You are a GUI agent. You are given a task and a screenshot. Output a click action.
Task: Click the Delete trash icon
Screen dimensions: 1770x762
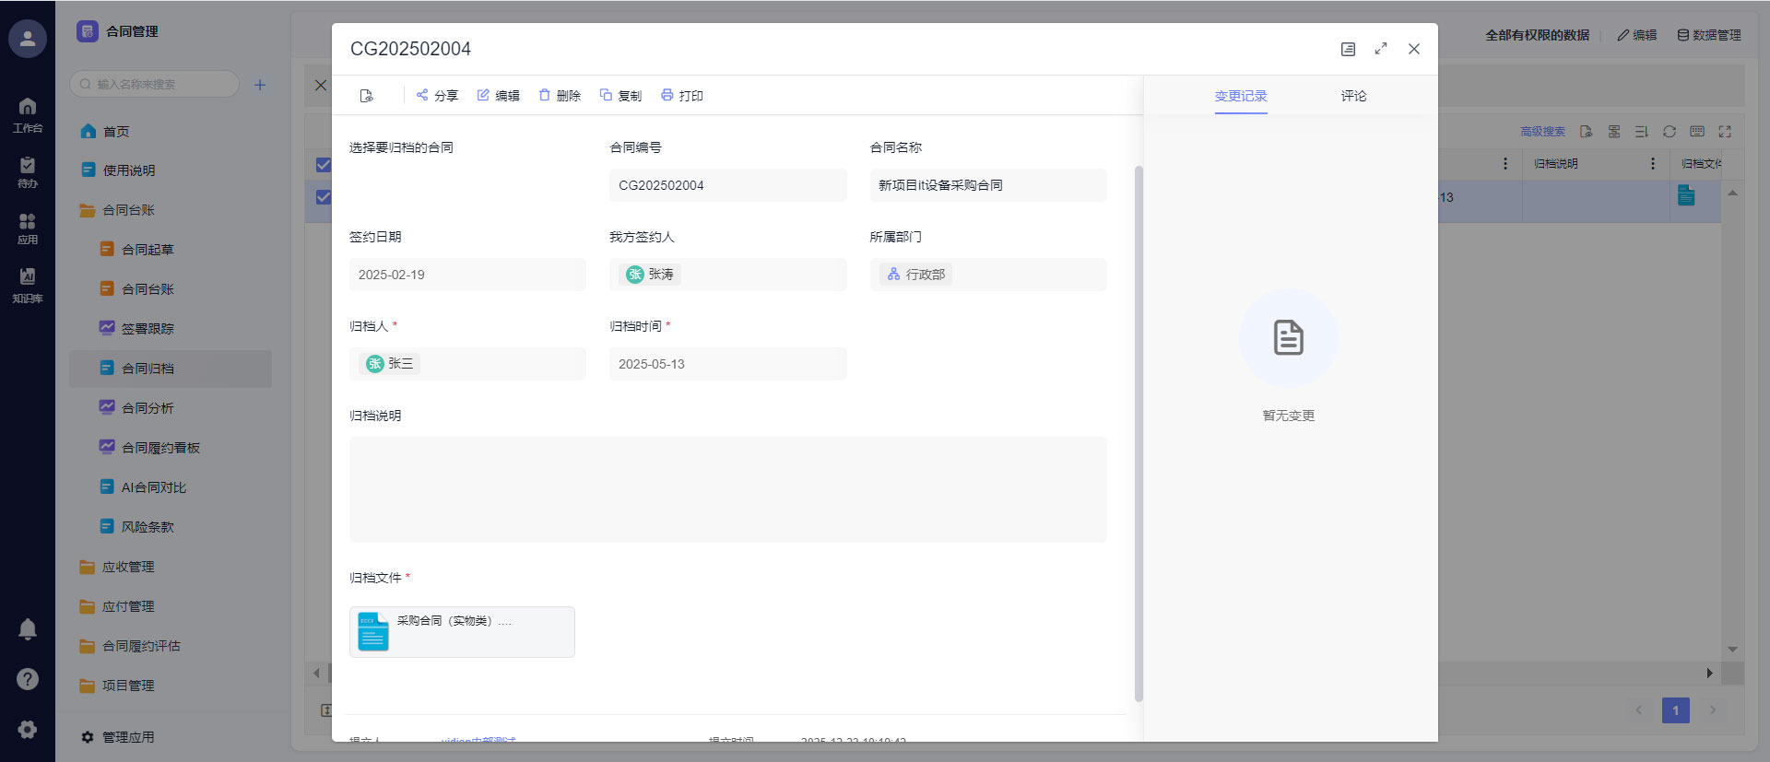[545, 95]
